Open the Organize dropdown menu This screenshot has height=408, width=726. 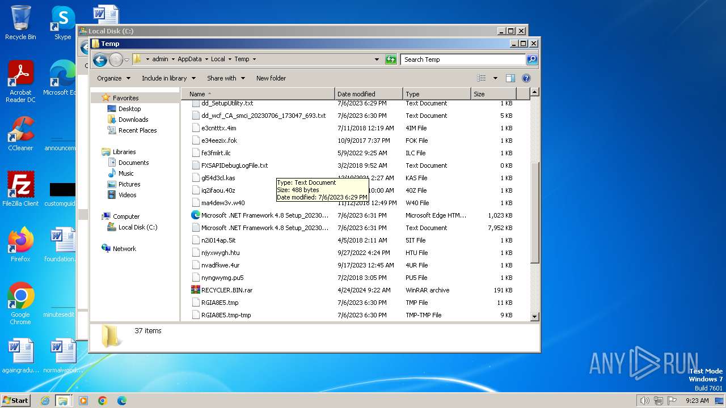pyautogui.click(x=113, y=78)
